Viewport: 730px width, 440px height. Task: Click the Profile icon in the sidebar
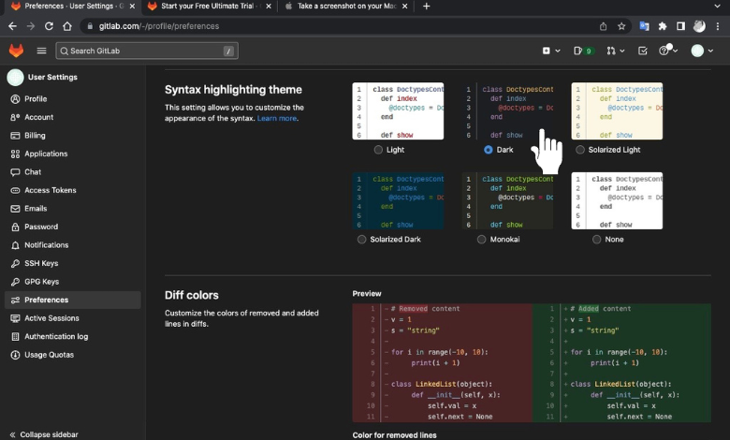(x=15, y=98)
